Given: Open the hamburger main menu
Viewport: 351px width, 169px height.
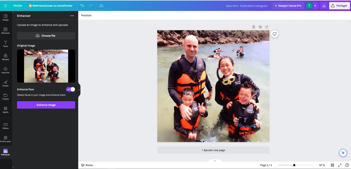Looking at the screenshot, I should point(5,5).
